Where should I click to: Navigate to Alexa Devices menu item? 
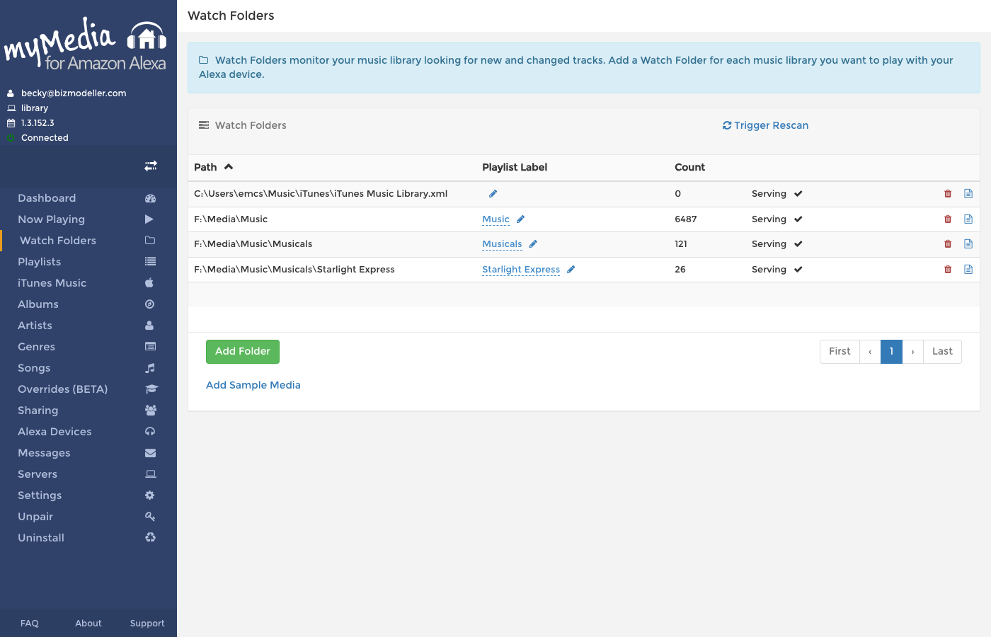click(55, 432)
